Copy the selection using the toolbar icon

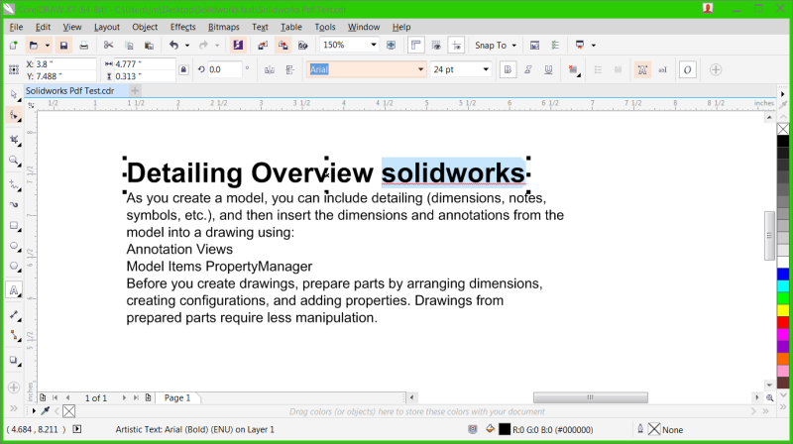(129, 46)
